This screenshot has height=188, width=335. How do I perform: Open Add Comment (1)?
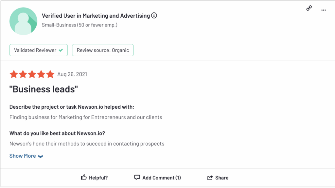[x=157, y=178]
